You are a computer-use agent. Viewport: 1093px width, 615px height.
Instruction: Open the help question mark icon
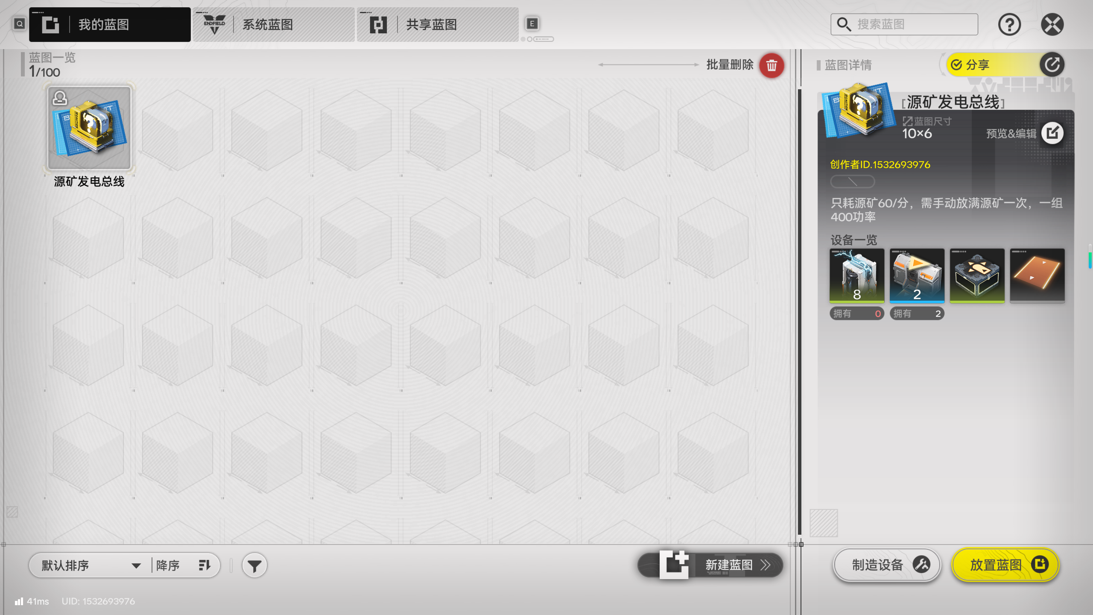(x=1009, y=24)
